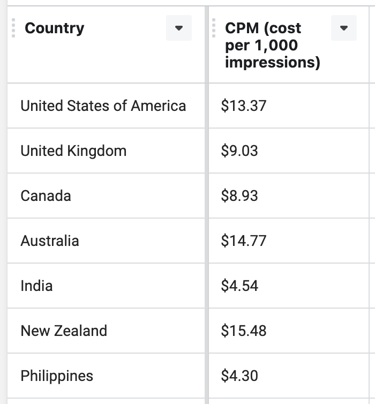This screenshot has height=404, width=375.
Task: Open the Country column dropdown arrow
Action: pyautogui.click(x=179, y=28)
